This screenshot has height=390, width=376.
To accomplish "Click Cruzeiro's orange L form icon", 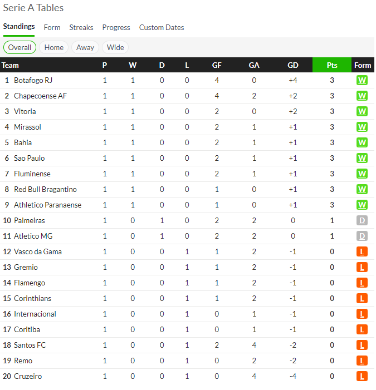I will point(362,376).
